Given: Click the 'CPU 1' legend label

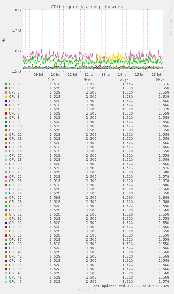Looking at the screenshot, I should 14,88.
